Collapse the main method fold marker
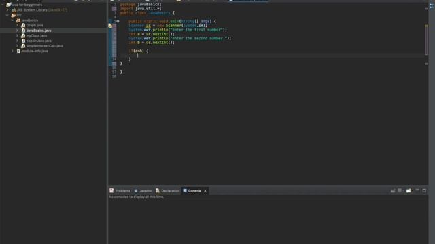Screen dimensions: 435x244 click(118, 21)
